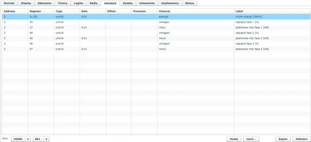Switch to the Radio tab

tap(94, 3)
